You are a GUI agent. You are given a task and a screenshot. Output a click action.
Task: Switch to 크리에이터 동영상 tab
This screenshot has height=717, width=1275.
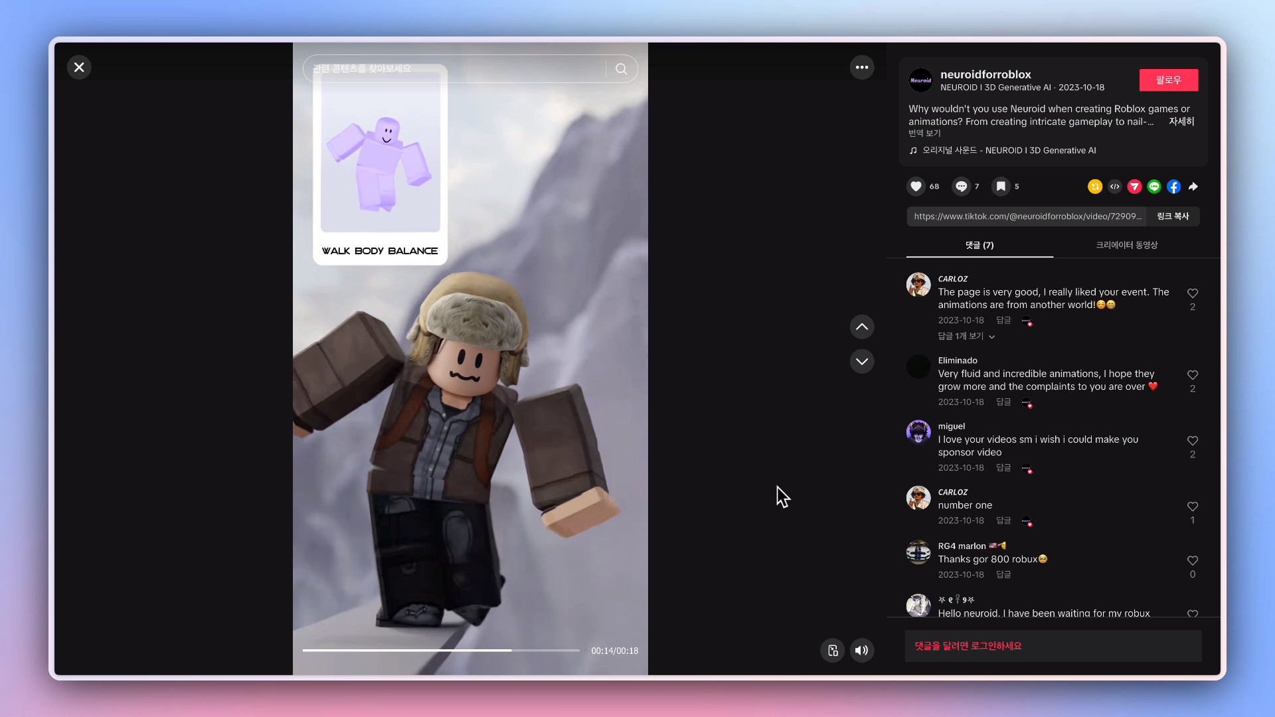(x=1126, y=245)
